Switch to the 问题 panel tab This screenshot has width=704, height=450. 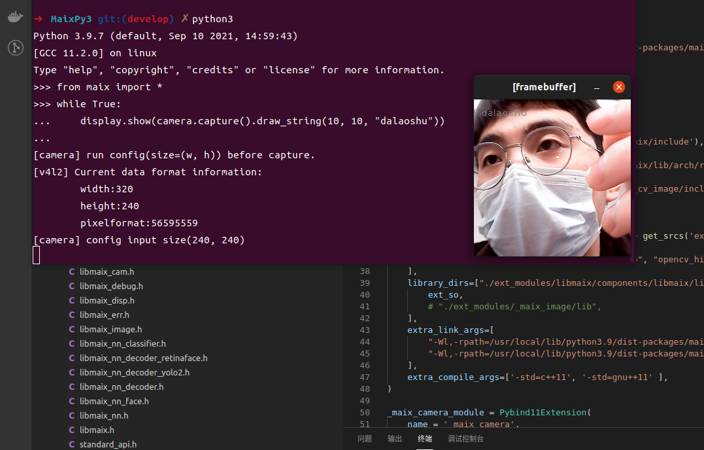[365, 439]
